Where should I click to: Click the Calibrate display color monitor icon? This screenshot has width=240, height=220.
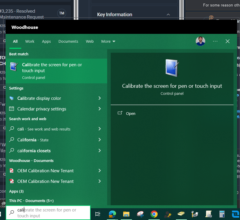[x=12, y=98]
